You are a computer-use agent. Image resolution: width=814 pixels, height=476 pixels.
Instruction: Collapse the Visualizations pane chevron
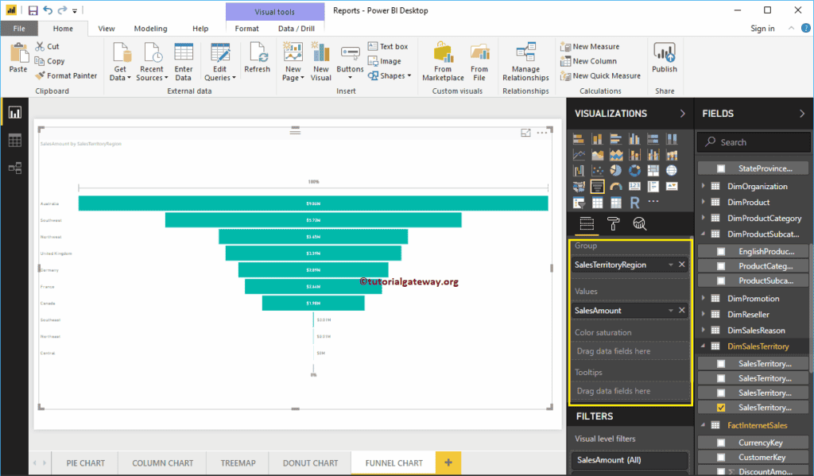[x=682, y=114]
